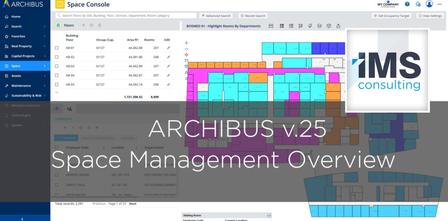The width and height of the screenshot is (448, 221).
Task: Expand the Real Property submenu chevron
Action: pyautogui.click(x=45, y=46)
